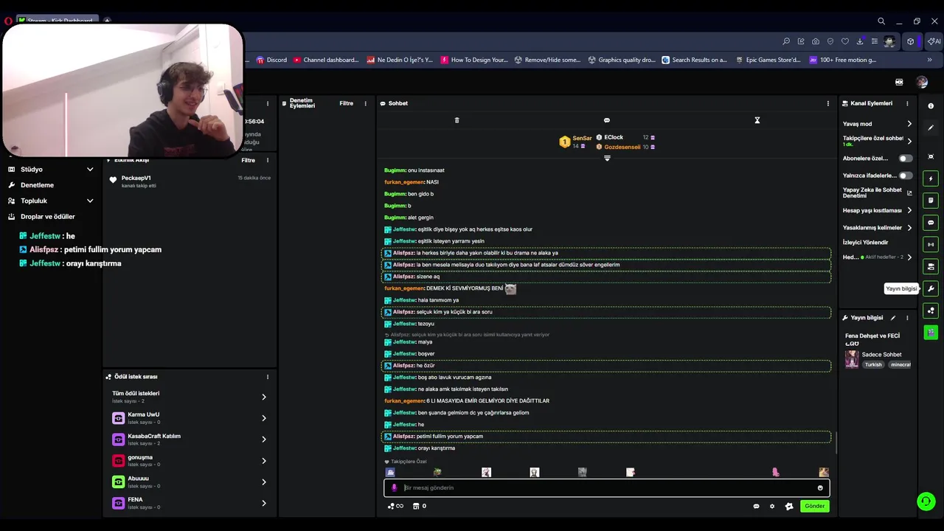Click the green Gönder send button
Screen dimensions: 944x531
814,506
